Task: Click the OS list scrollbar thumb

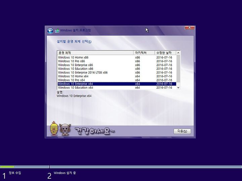Action: (x=178, y=69)
